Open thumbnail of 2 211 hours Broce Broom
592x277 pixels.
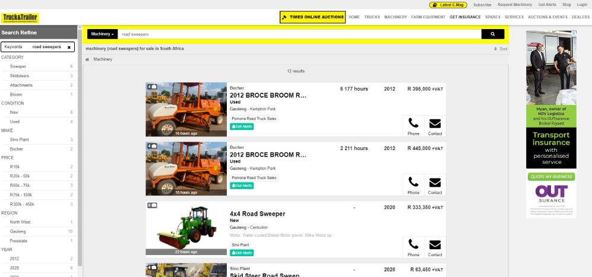186,168
